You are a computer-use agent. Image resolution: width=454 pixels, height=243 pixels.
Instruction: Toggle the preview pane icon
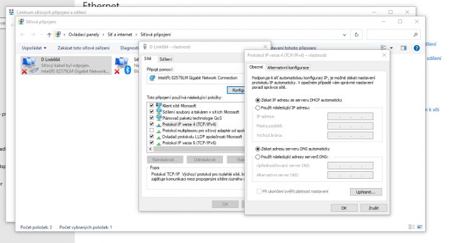pos(403,48)
